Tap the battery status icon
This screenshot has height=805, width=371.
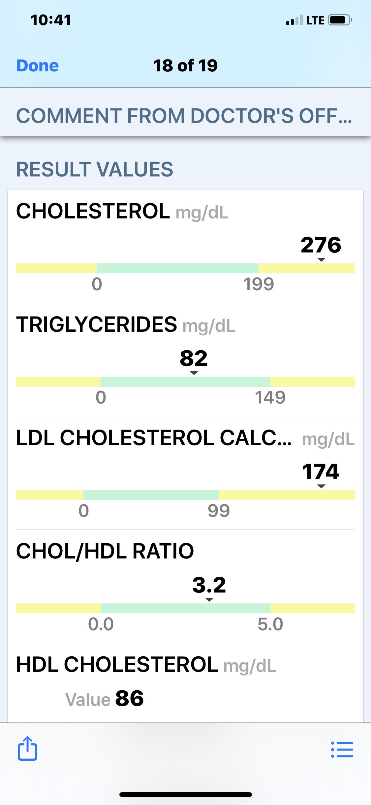tap(340, 20)
